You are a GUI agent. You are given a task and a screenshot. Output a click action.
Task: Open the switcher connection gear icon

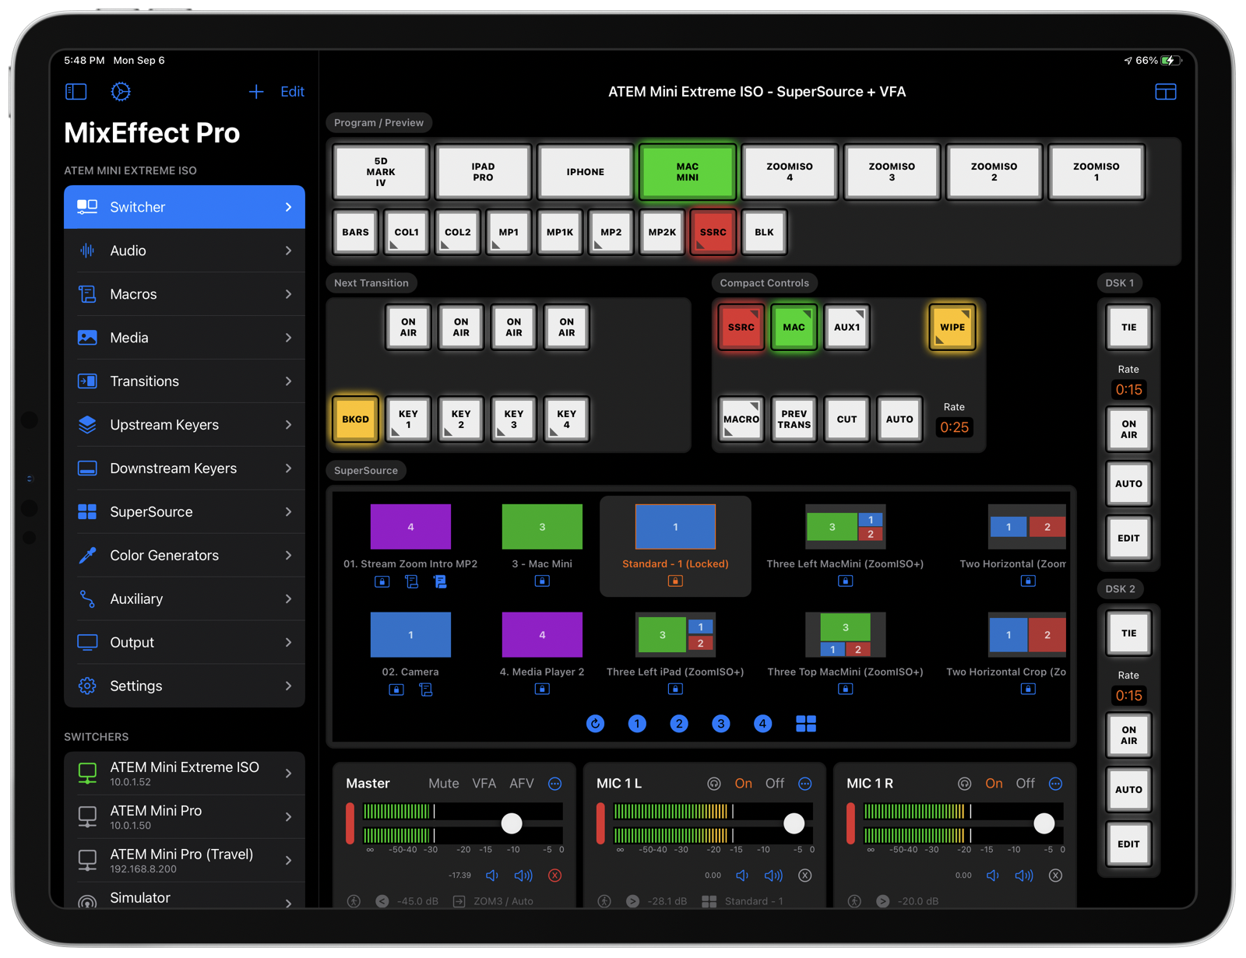(x=120, y=92)
